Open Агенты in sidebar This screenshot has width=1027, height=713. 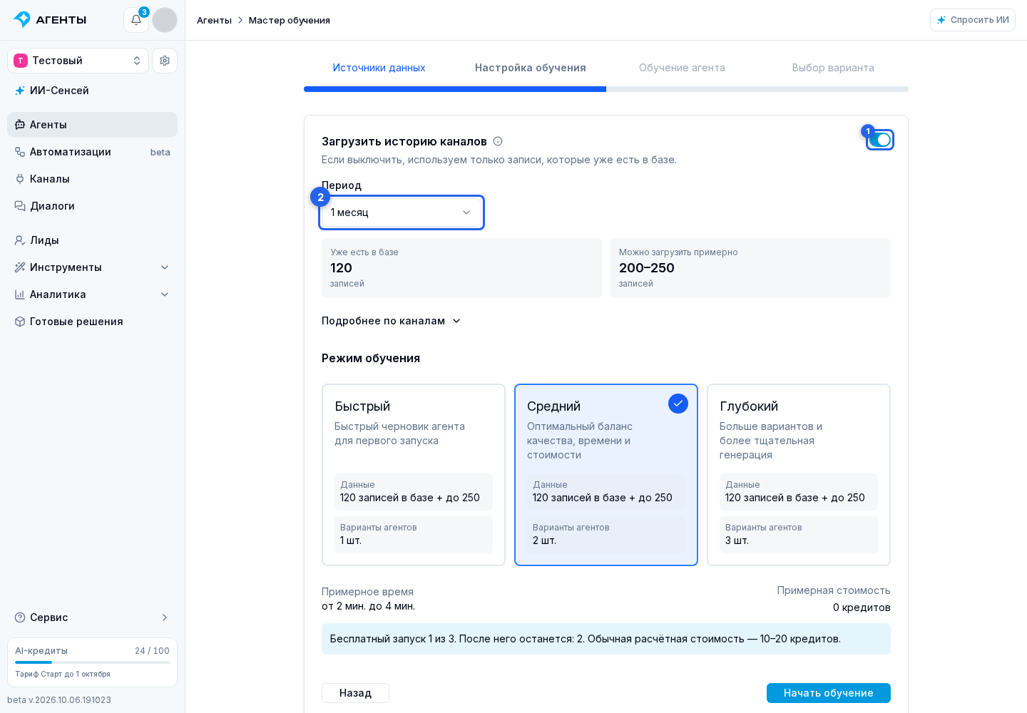[x=93, y=125]
